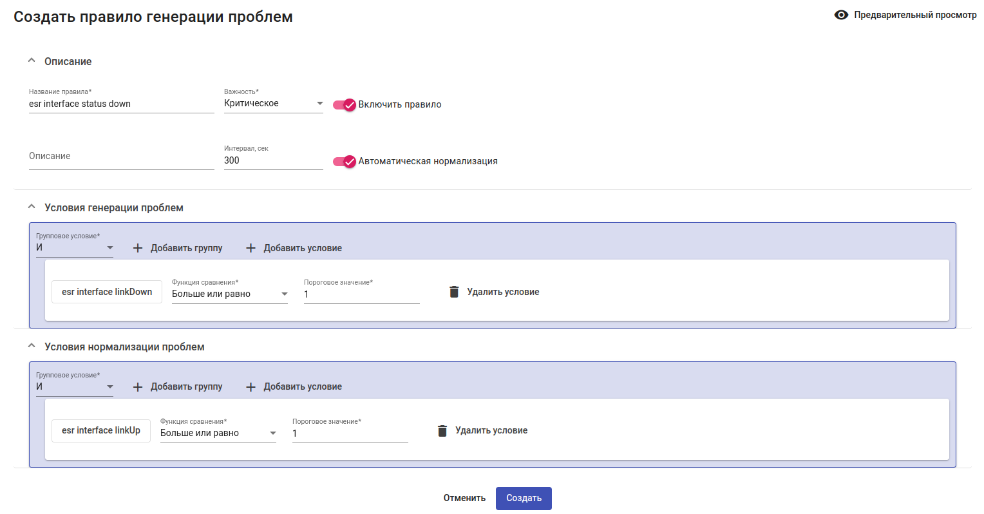Image resolution: width=984 pixels, height=514 pixels.
Task: Open comparison function dropdown for linkUp
Action: coord(218,433)
